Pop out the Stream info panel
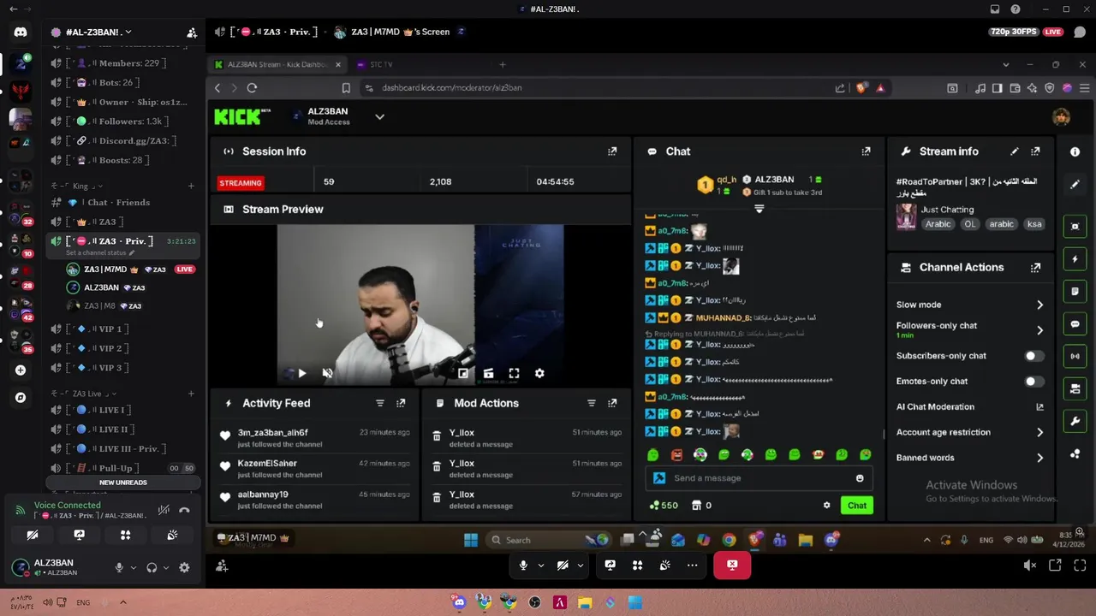This screenshot has height=616, width=1096. [1035, 151]
